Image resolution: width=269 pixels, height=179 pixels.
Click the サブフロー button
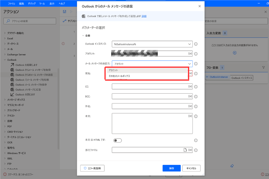pos(69,21)
